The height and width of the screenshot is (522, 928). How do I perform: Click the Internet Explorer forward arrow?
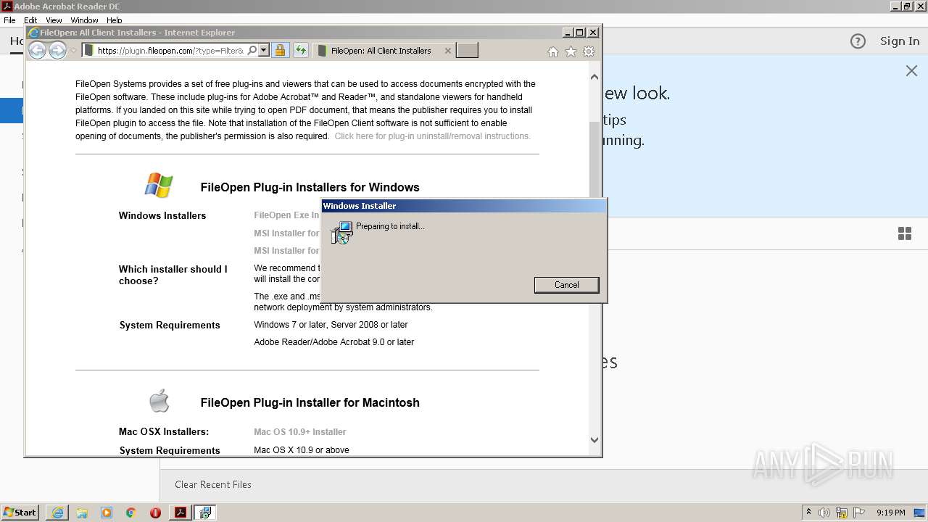coord(57,50)
